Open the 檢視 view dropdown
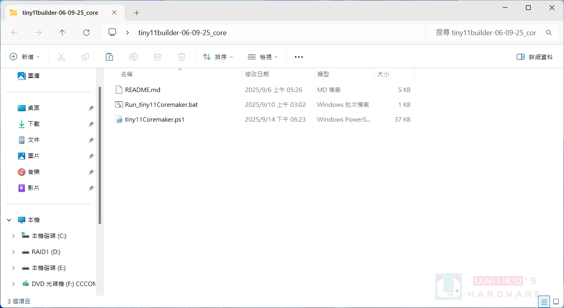 point(263,57)
